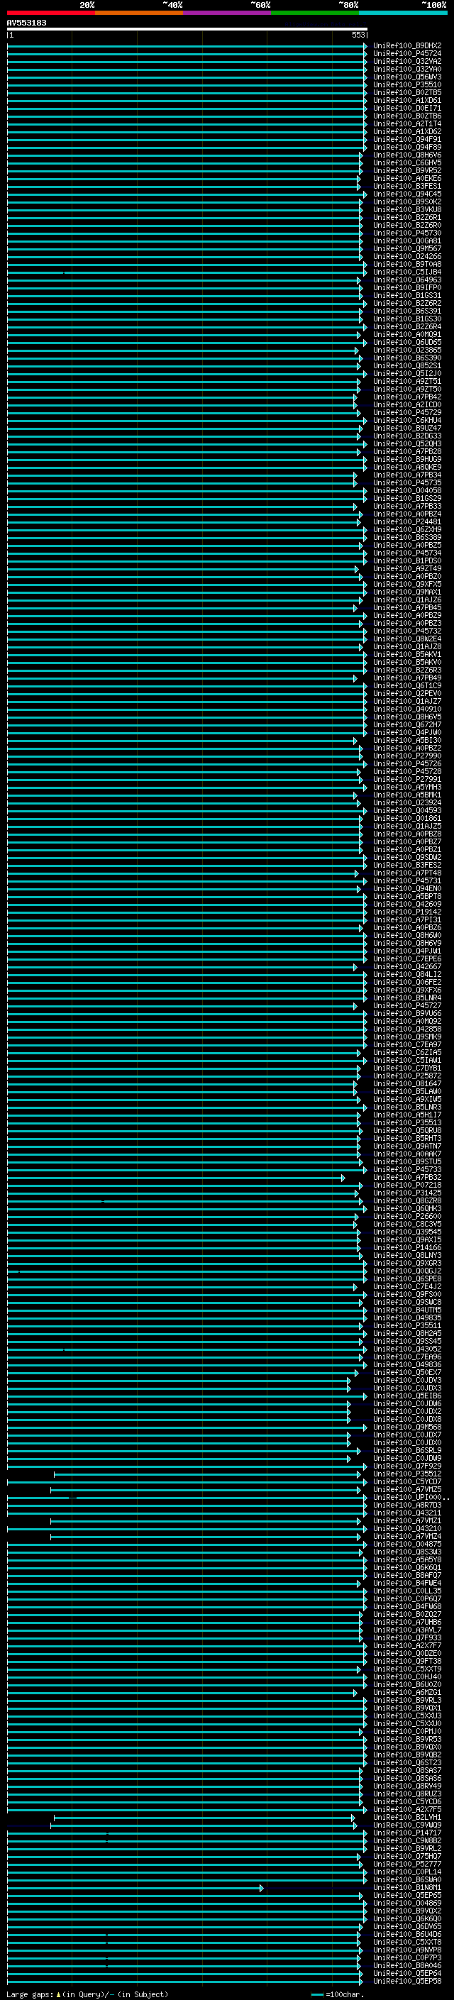Open hit UniRef100_Q7F929
The height and width of the screenshot is (2000, 454).
pos(407,1466)
